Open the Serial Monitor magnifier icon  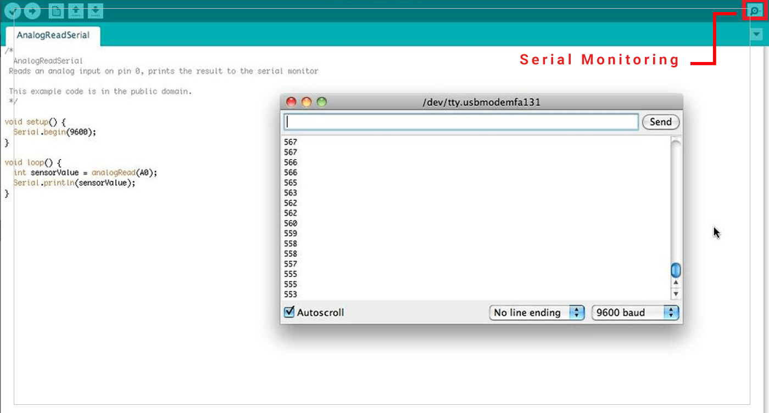click(x=755, y=11)
